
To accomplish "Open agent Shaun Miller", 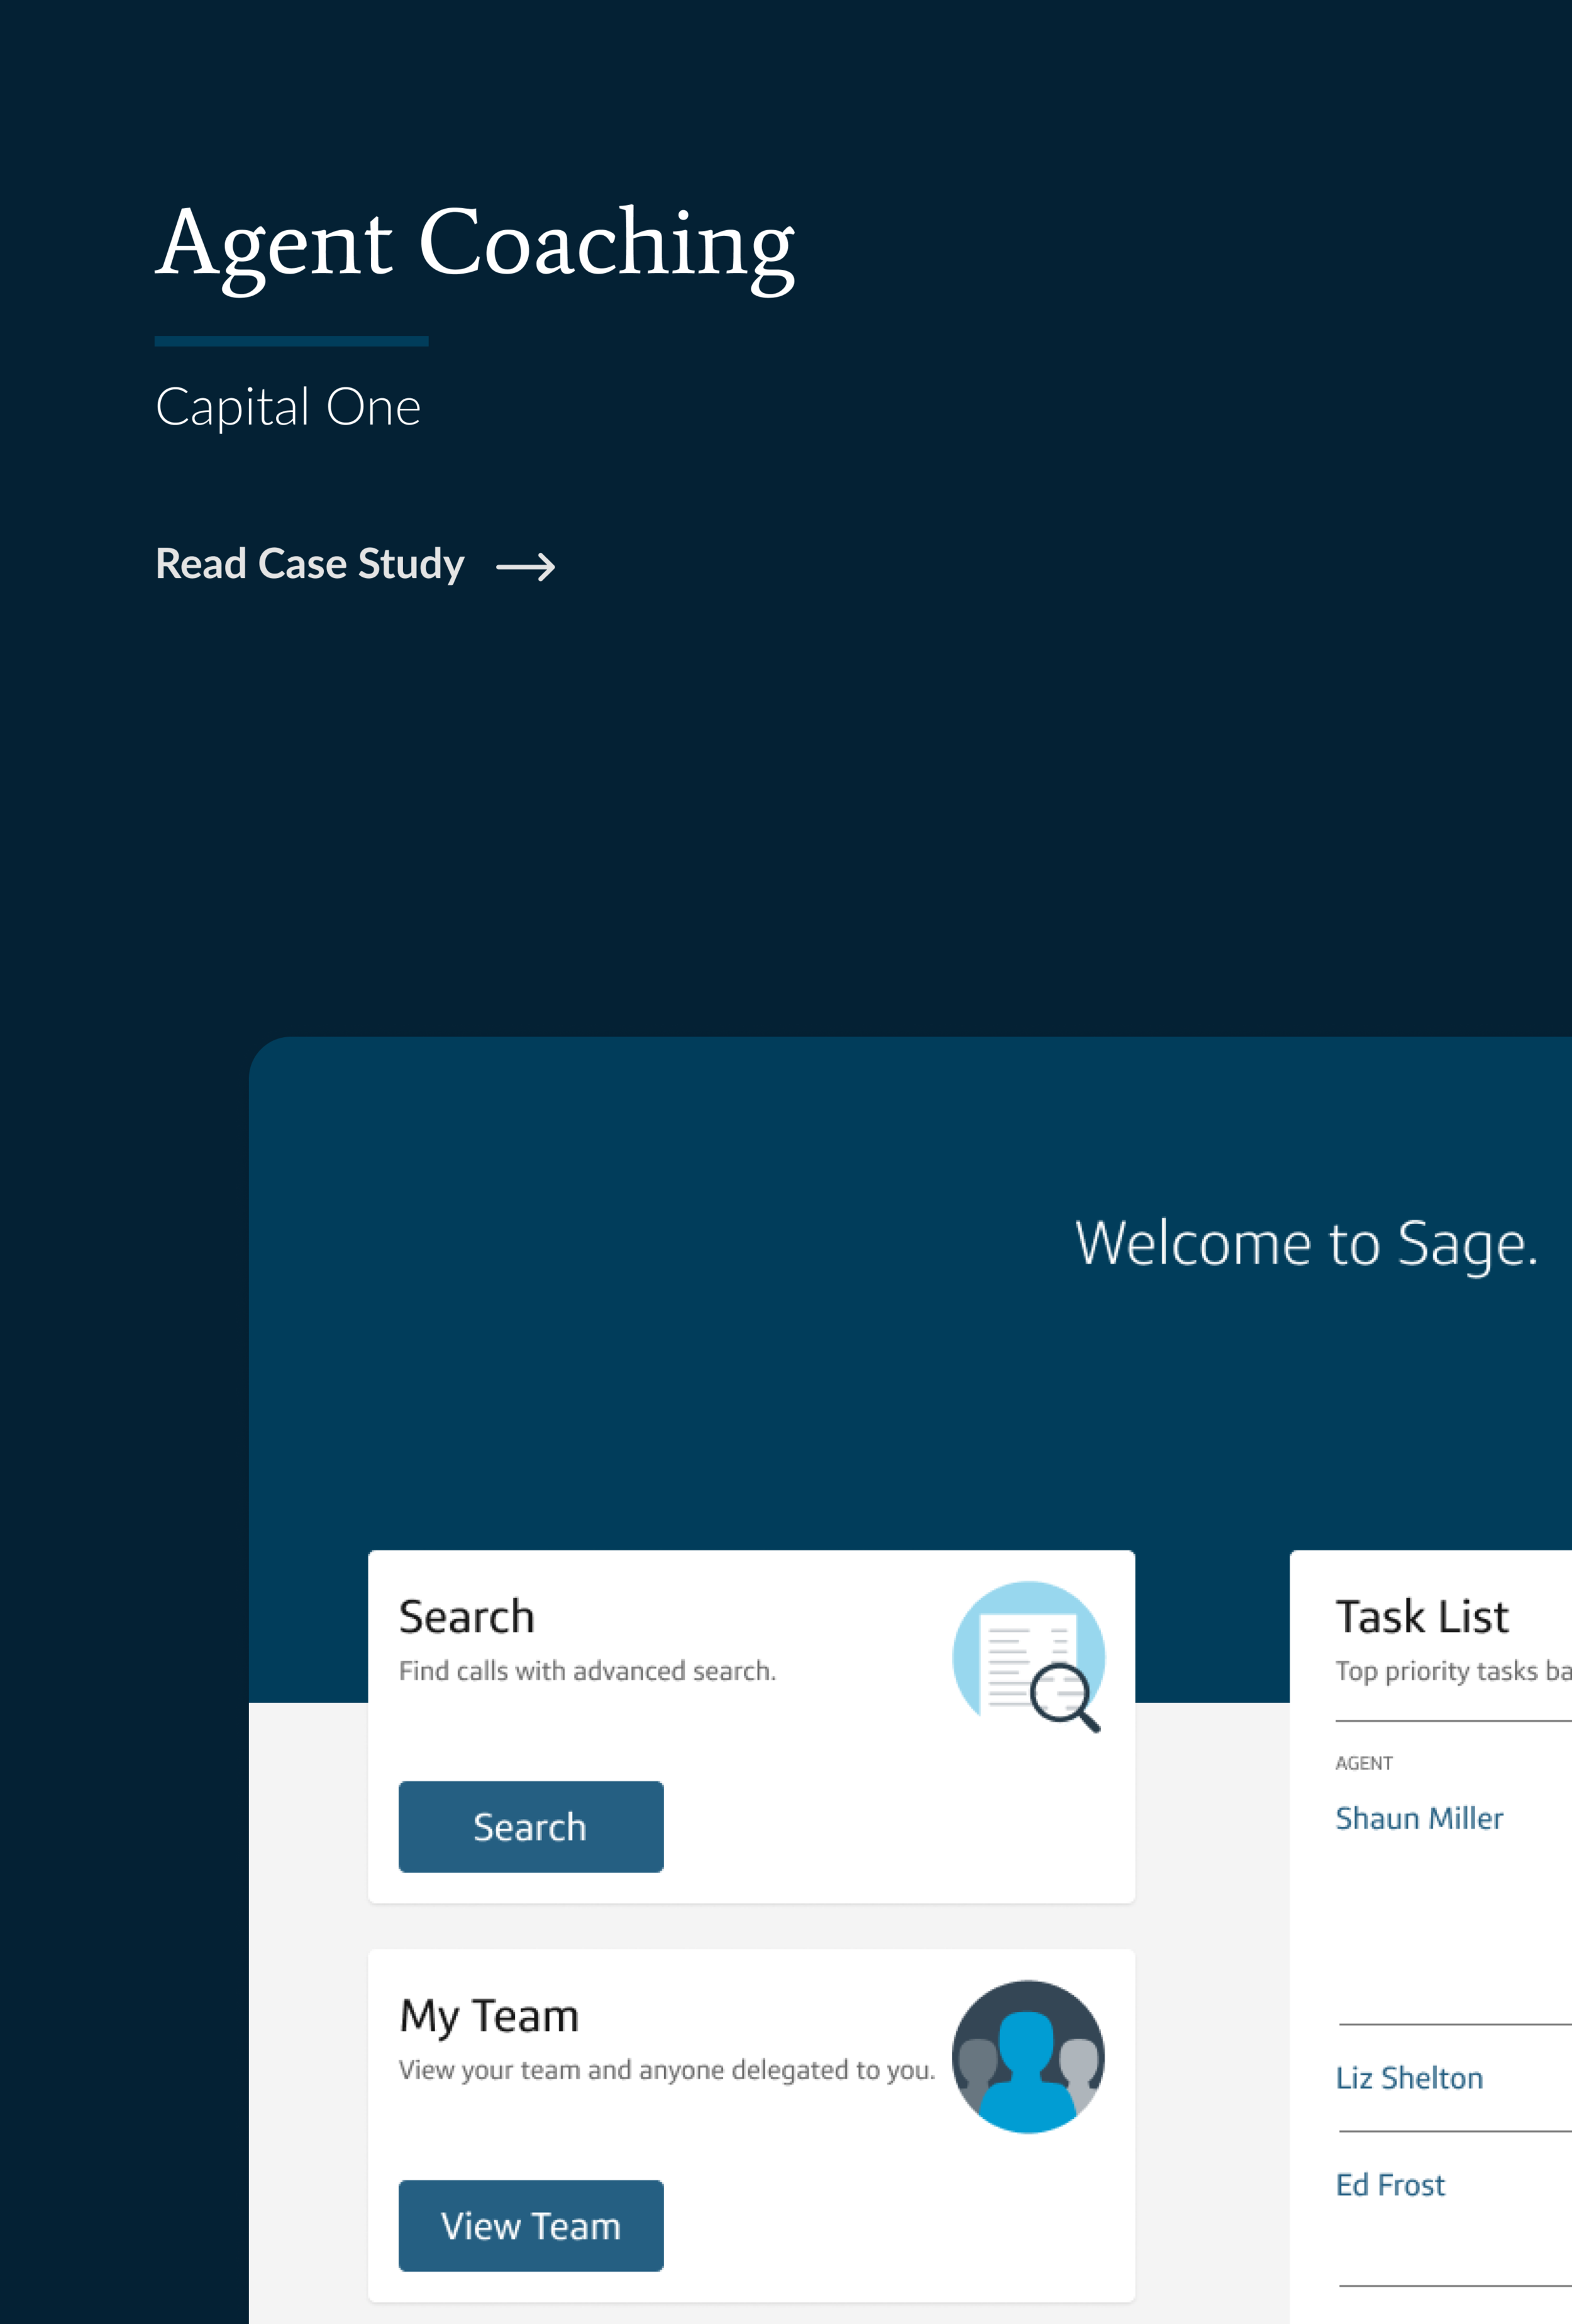I will [1419, 1818].
